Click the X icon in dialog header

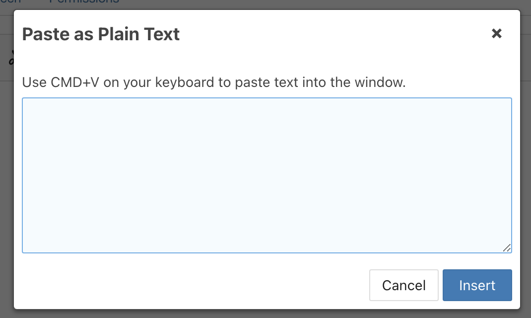496,34
